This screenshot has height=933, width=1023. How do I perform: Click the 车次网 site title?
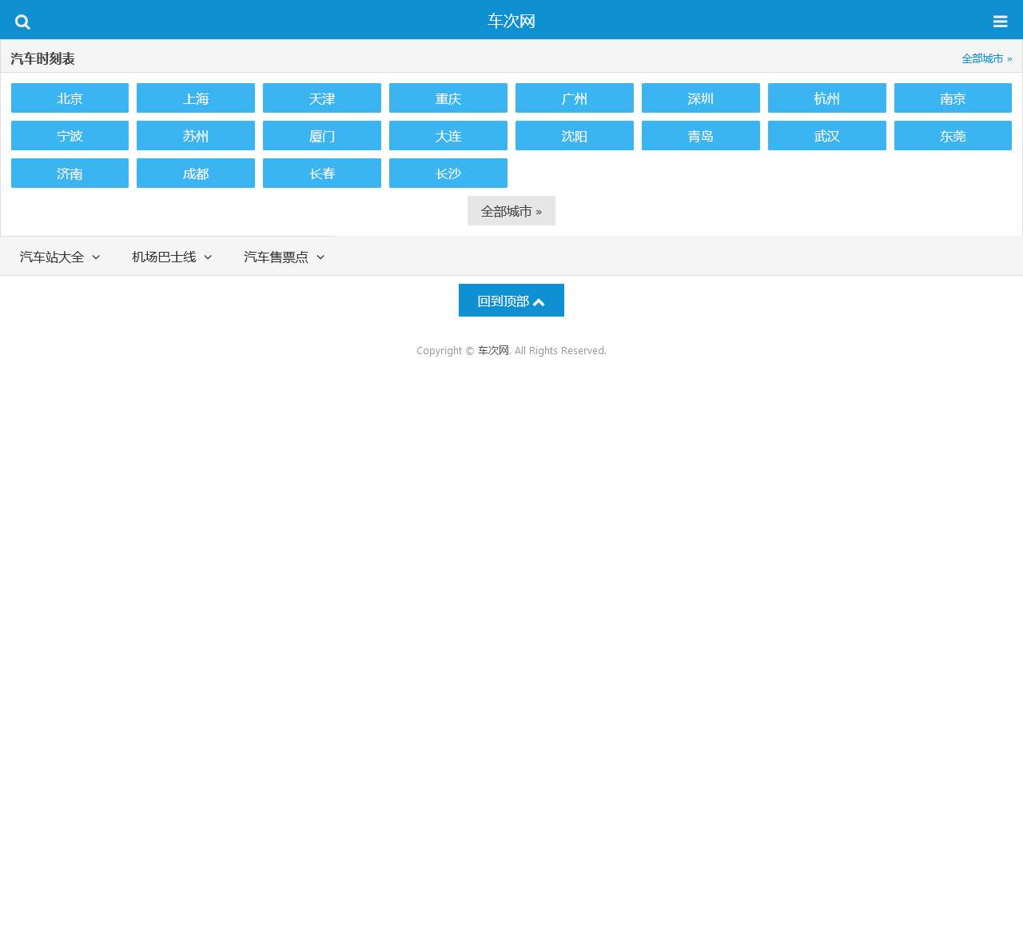511,21
